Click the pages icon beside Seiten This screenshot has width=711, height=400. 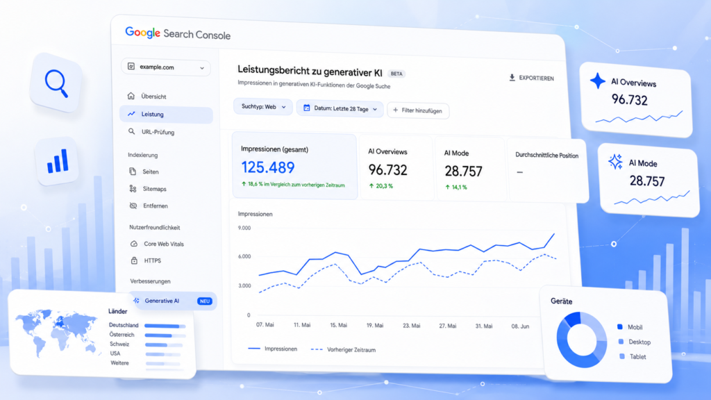coord(133,172)
